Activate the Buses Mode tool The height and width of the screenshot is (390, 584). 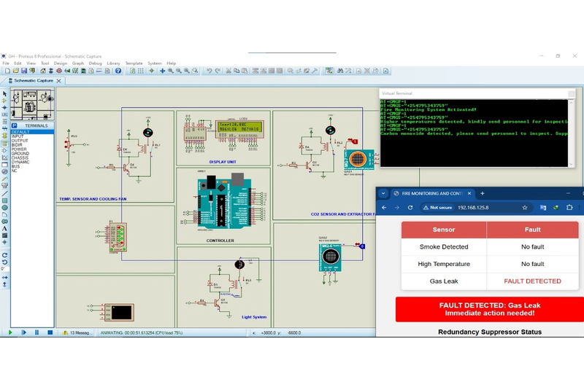pyautogui.click(x=4, y=128)
